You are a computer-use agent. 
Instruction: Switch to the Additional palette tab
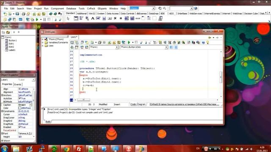82,14
